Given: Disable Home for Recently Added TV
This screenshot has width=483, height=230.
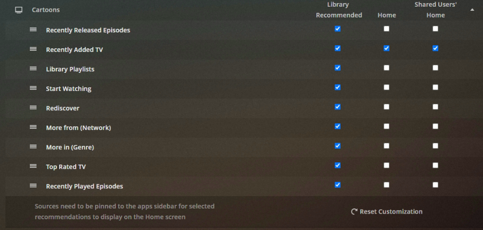Looking at the screenshot, I should [x=386, y=48].
